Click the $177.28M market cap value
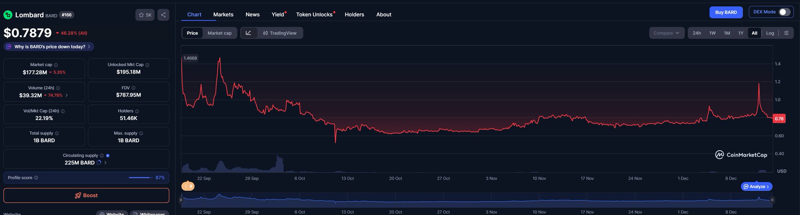This screenshot has height=215, width=800. (x=35, y=72)
